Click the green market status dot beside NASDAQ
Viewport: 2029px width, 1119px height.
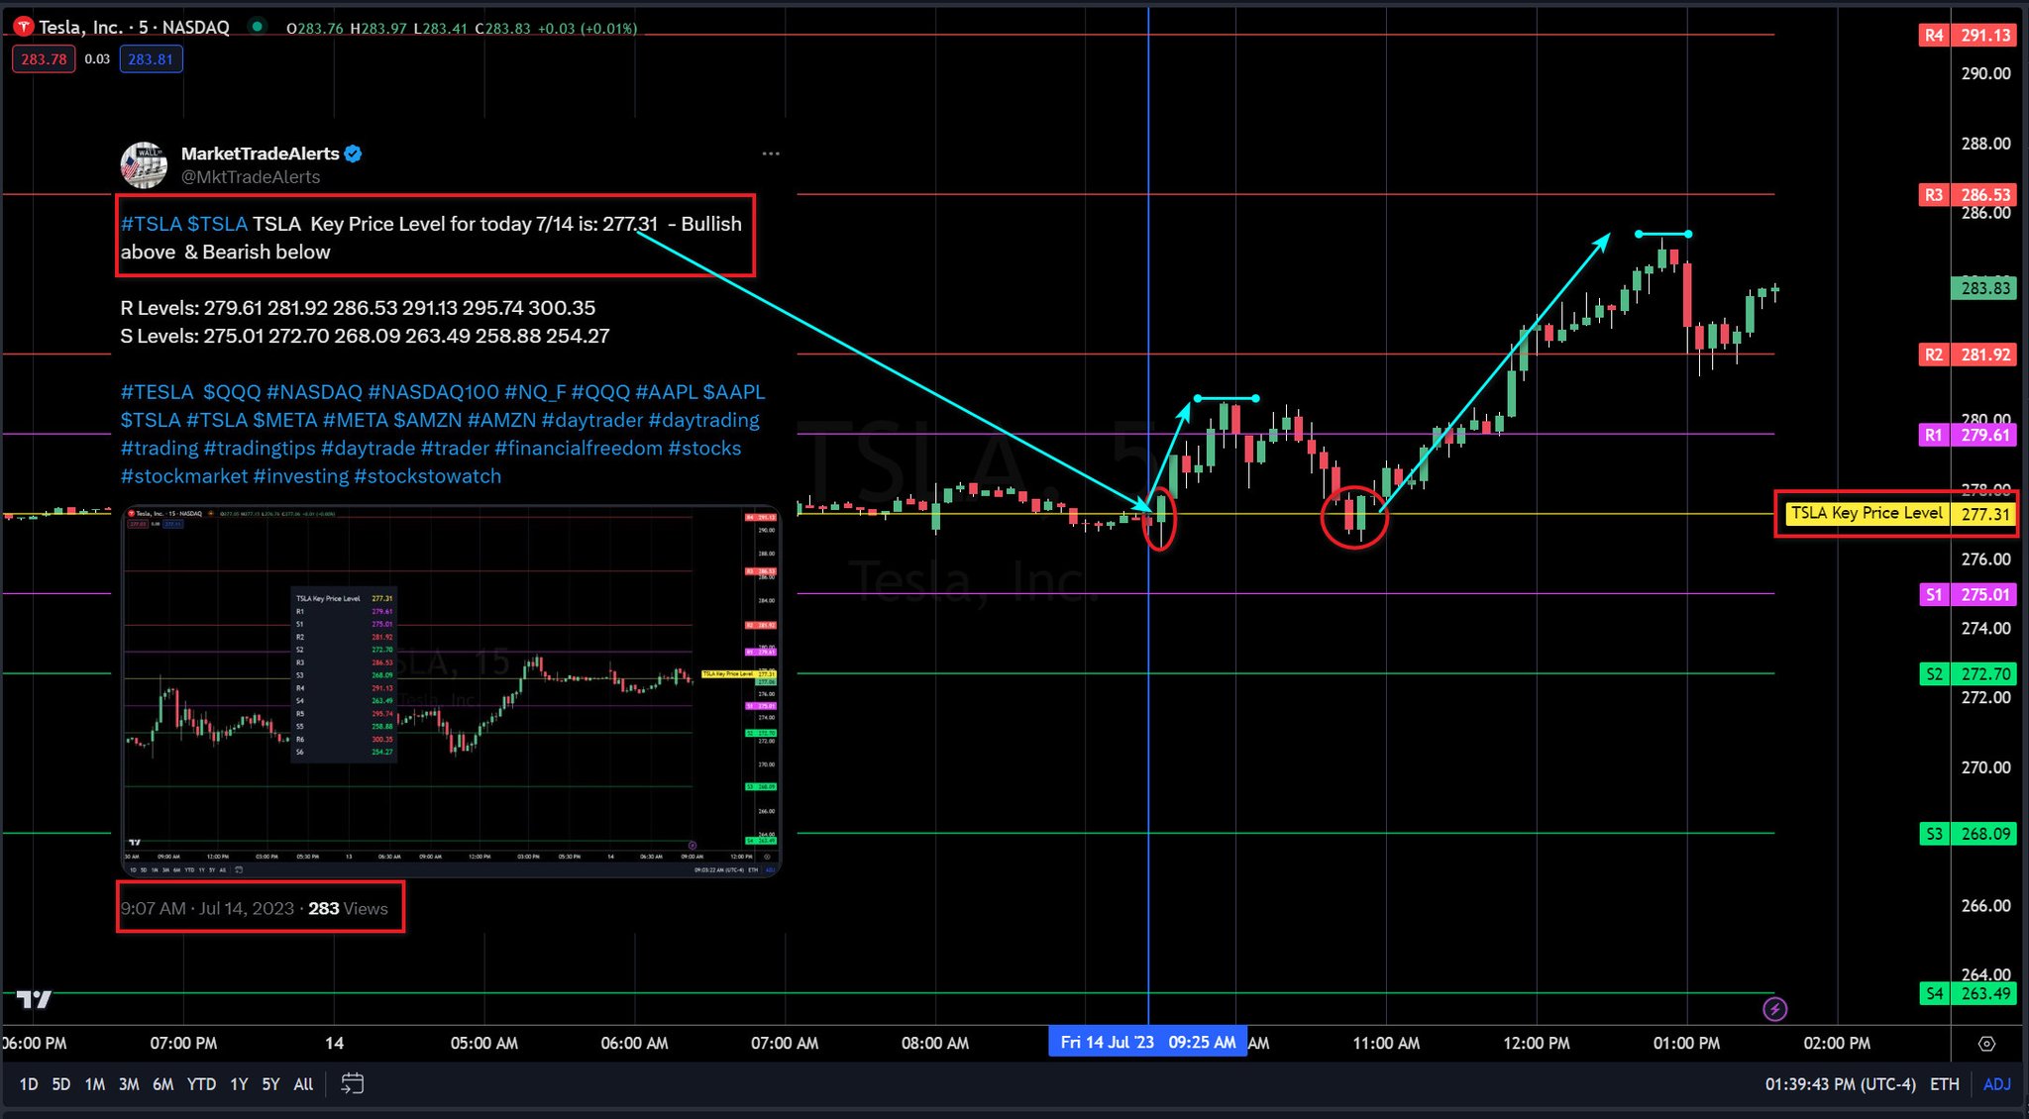(x=258, y=27)
